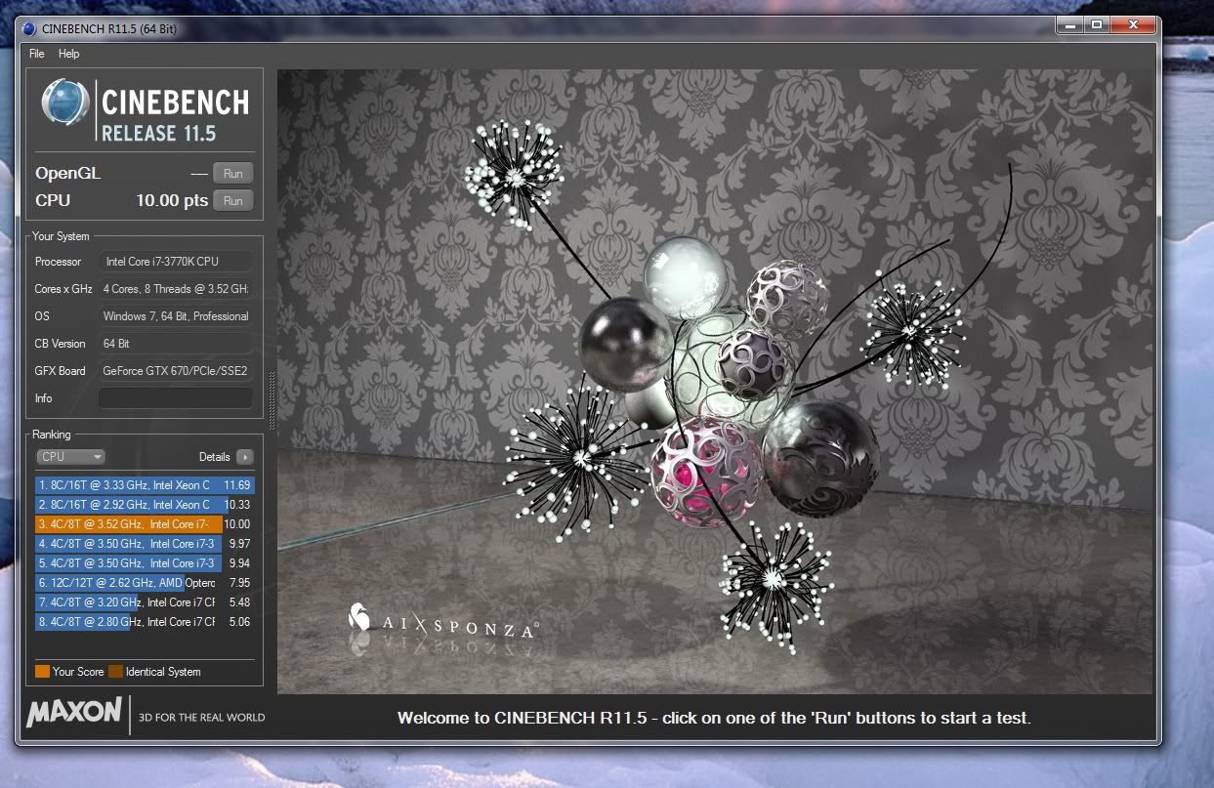Maximize the Cinebench window
Screen dimensions: 1214x788
pyautogui.click(x=1096, y=25)
